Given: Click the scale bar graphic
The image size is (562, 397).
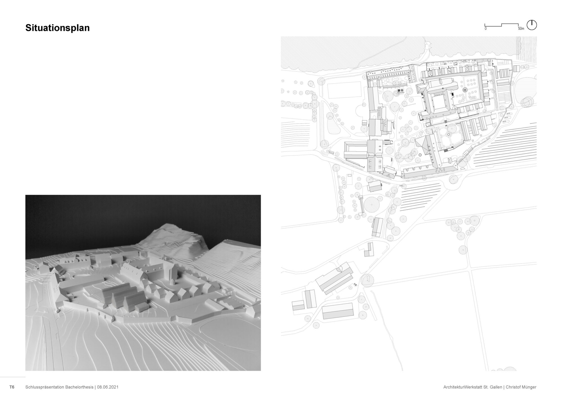Looking at the screenshot, I should tap(502, 25).
